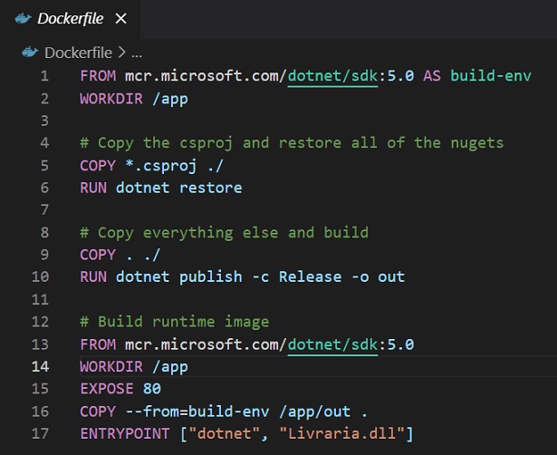Open the Dockerfile breadcrumb item
This screenshot has width=557, height=455.
pos(78,53)
